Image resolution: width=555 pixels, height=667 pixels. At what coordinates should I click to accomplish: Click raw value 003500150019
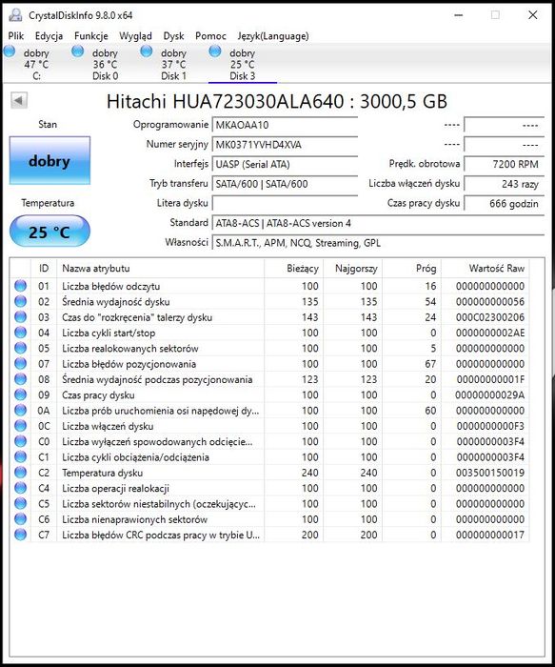click(490, 473)
